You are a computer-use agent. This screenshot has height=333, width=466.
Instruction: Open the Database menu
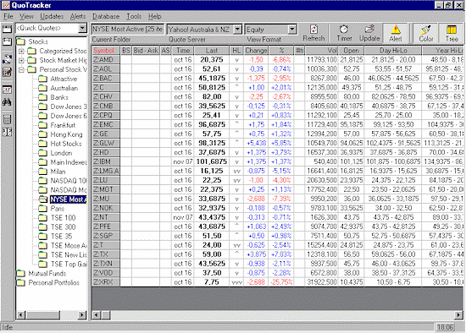(x=106, y=16)
